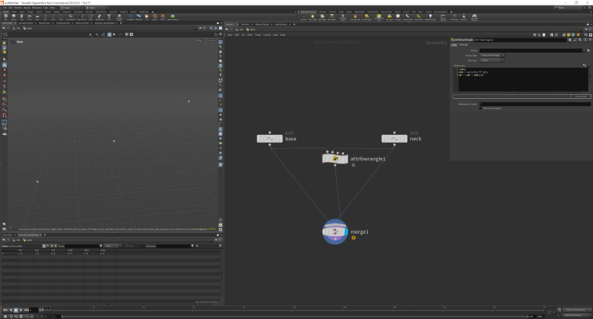
Task: Click the spreadsheet Attributes filter field
Action: 173,246
